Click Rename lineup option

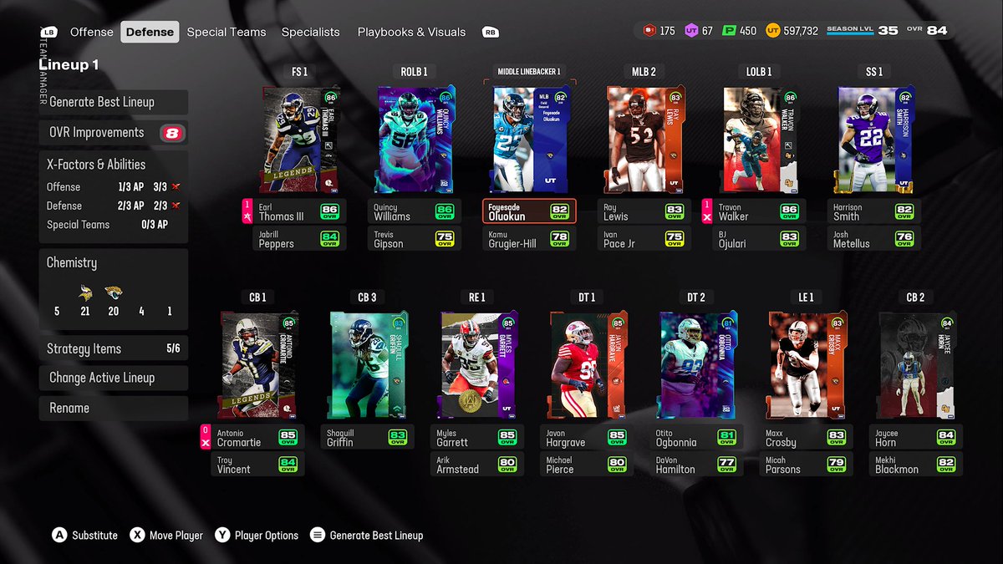click(113, 408)
